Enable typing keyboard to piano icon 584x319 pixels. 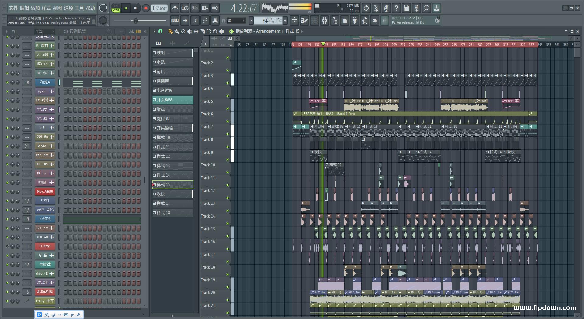[x=175, y=21]
